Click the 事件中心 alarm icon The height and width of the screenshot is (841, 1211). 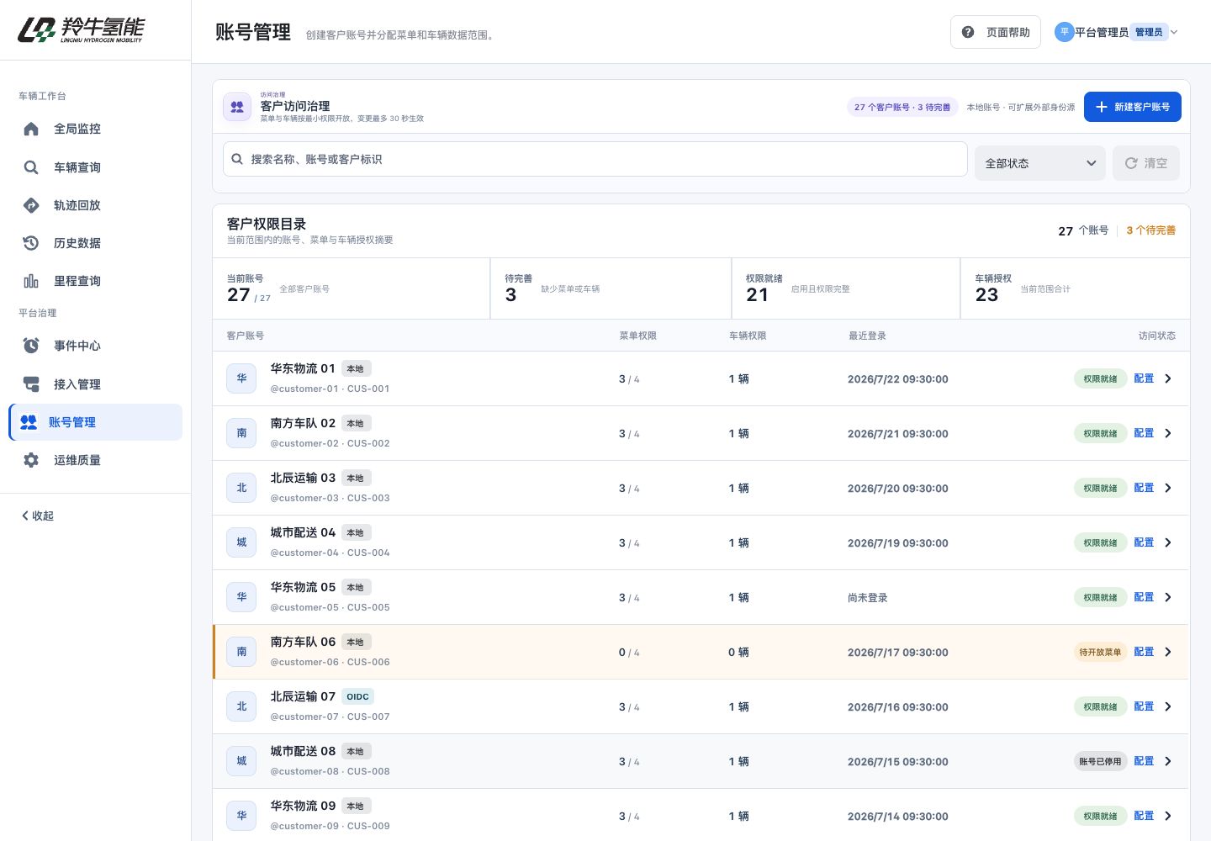point(31,346)
